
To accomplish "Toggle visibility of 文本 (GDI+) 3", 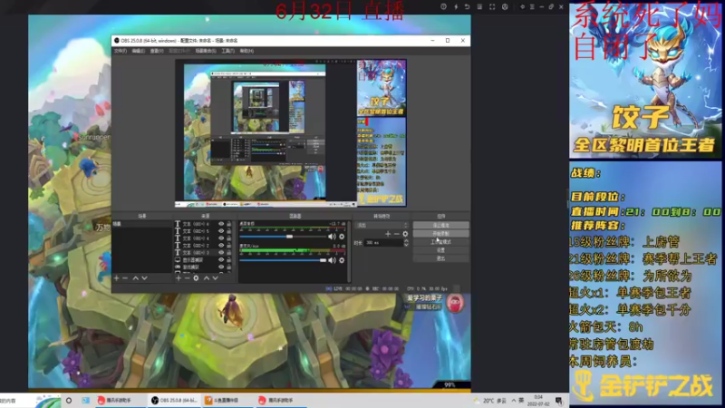I will point(221,253).
